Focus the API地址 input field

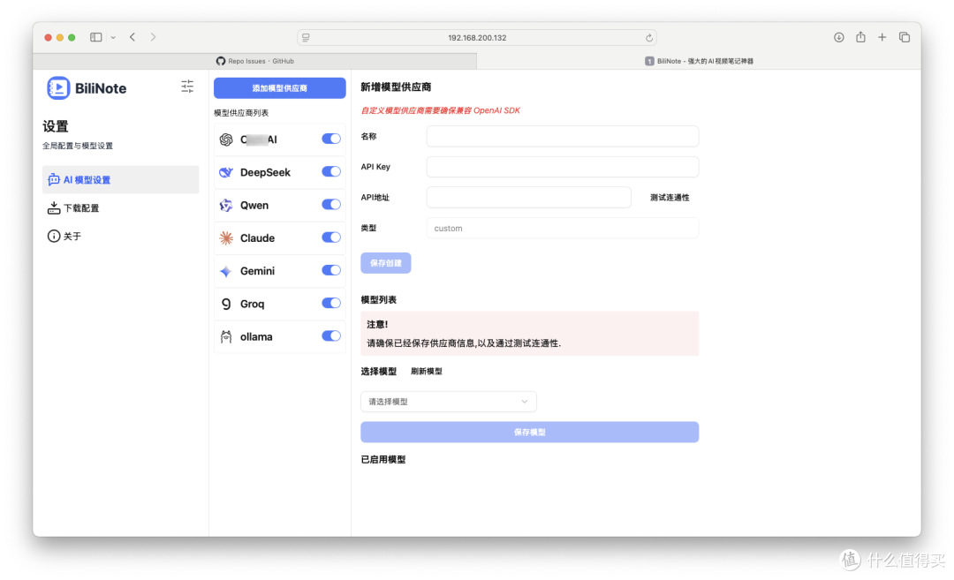tap(529, 198)
